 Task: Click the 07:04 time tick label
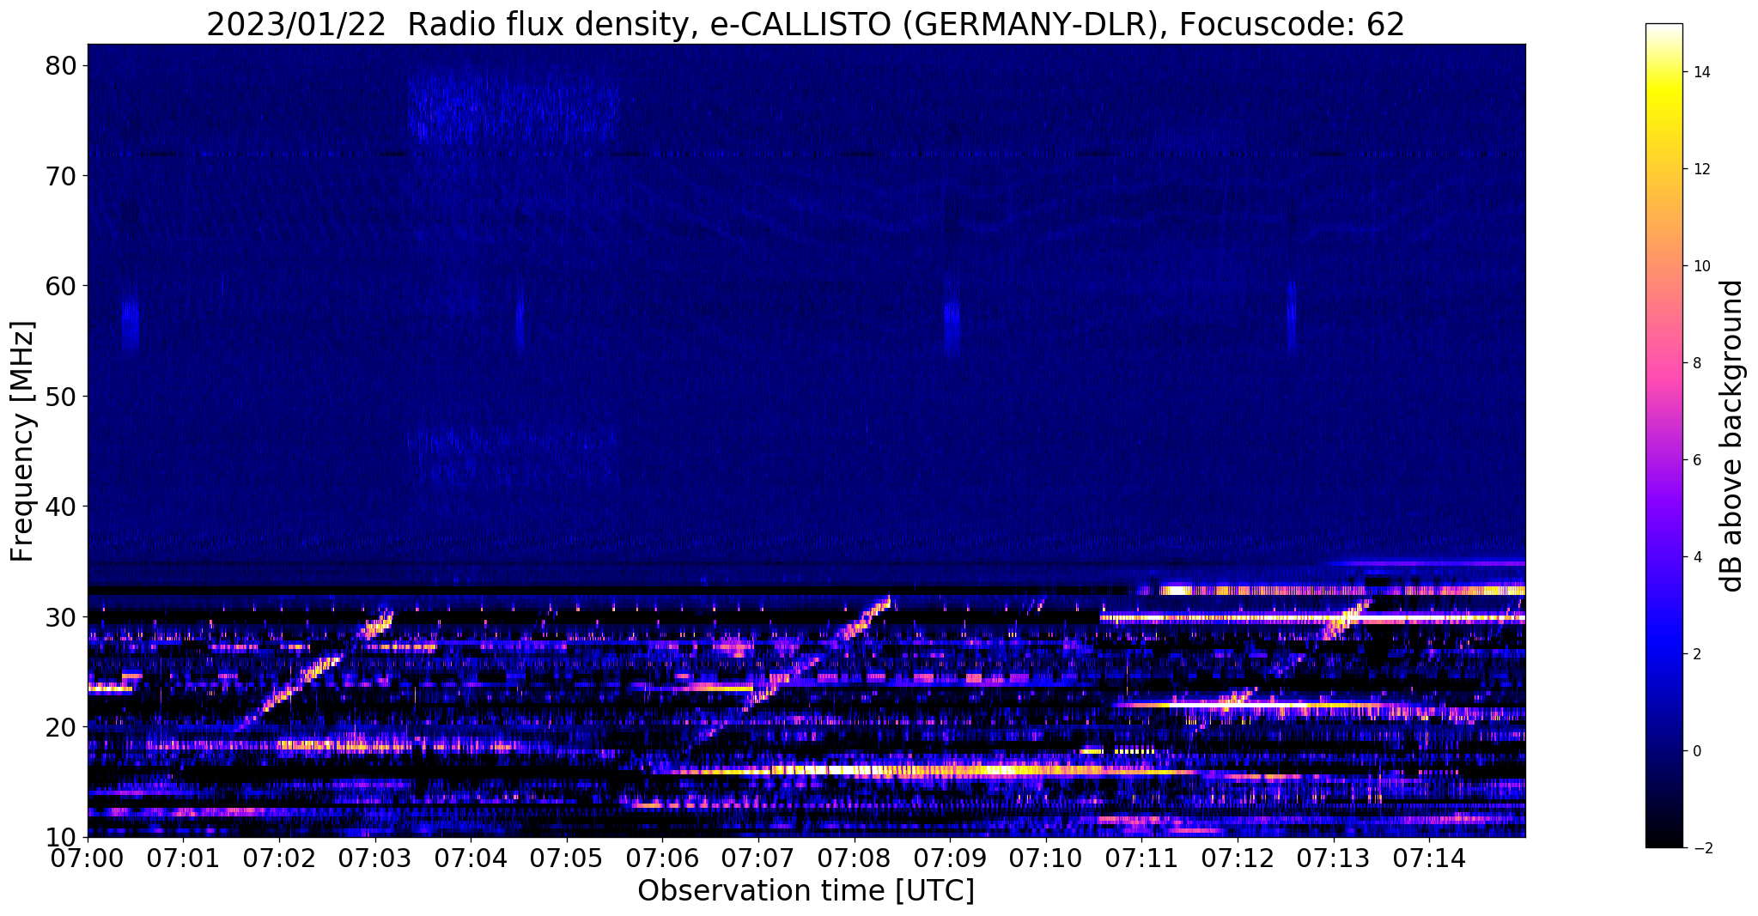pos(471,857)
